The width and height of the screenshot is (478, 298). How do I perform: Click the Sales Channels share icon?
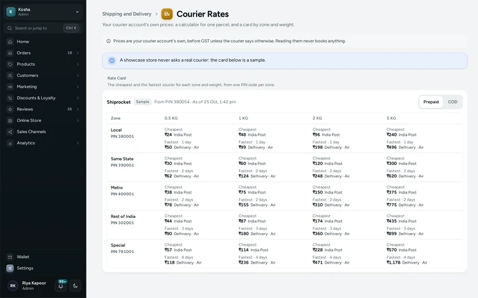coord(10,132)
